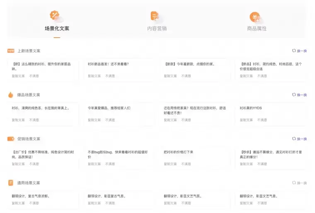Copy text of 【秒杀】邂逅不算缘分 card
This screenshot has height=213, width=315.
246,164
